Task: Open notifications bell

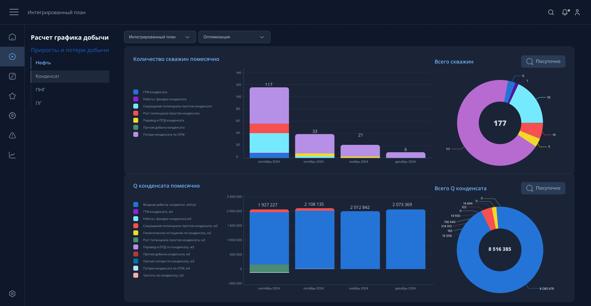Action: (x=565, y=12)
